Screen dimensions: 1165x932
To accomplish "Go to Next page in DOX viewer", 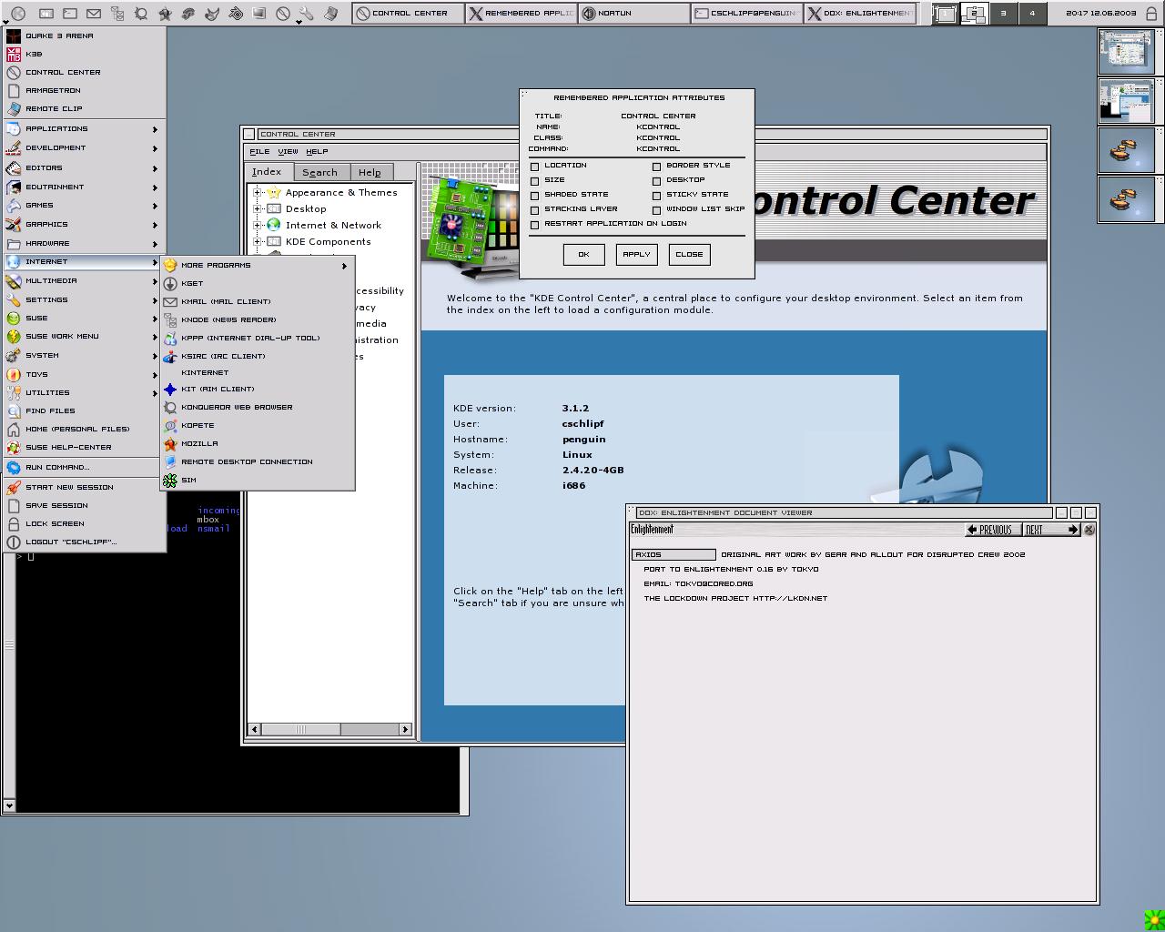I will click(1050, 530).
